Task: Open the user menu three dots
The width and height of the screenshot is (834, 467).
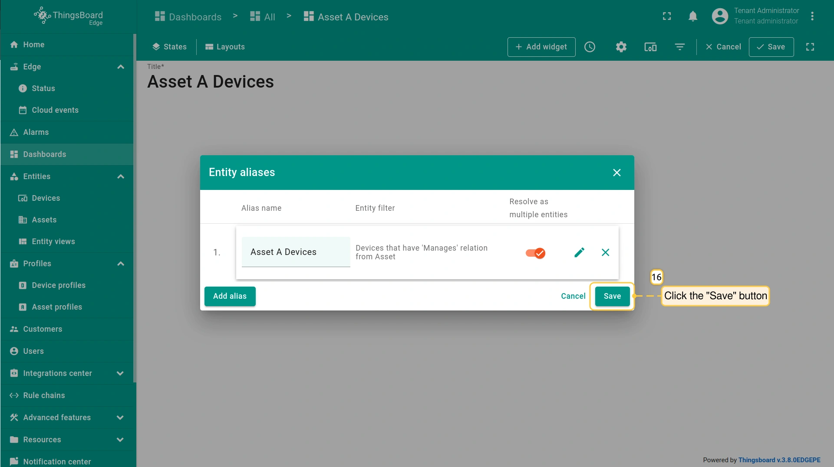Action: [812, 16]
